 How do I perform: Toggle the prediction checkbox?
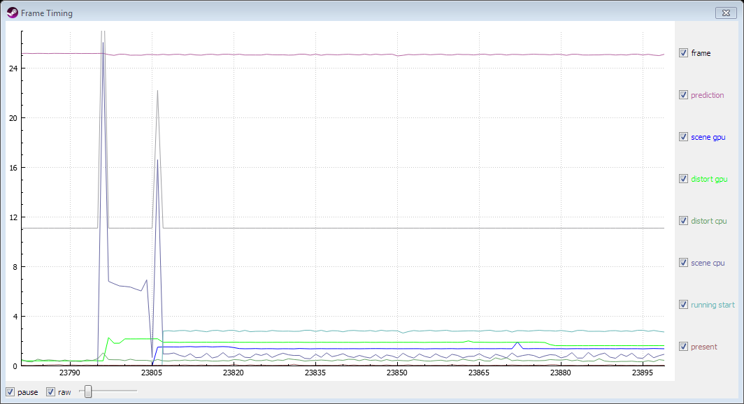point(683,95)
